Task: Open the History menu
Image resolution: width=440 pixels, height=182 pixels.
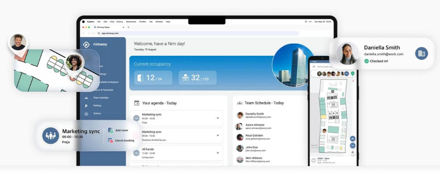Action: point(120,21)
